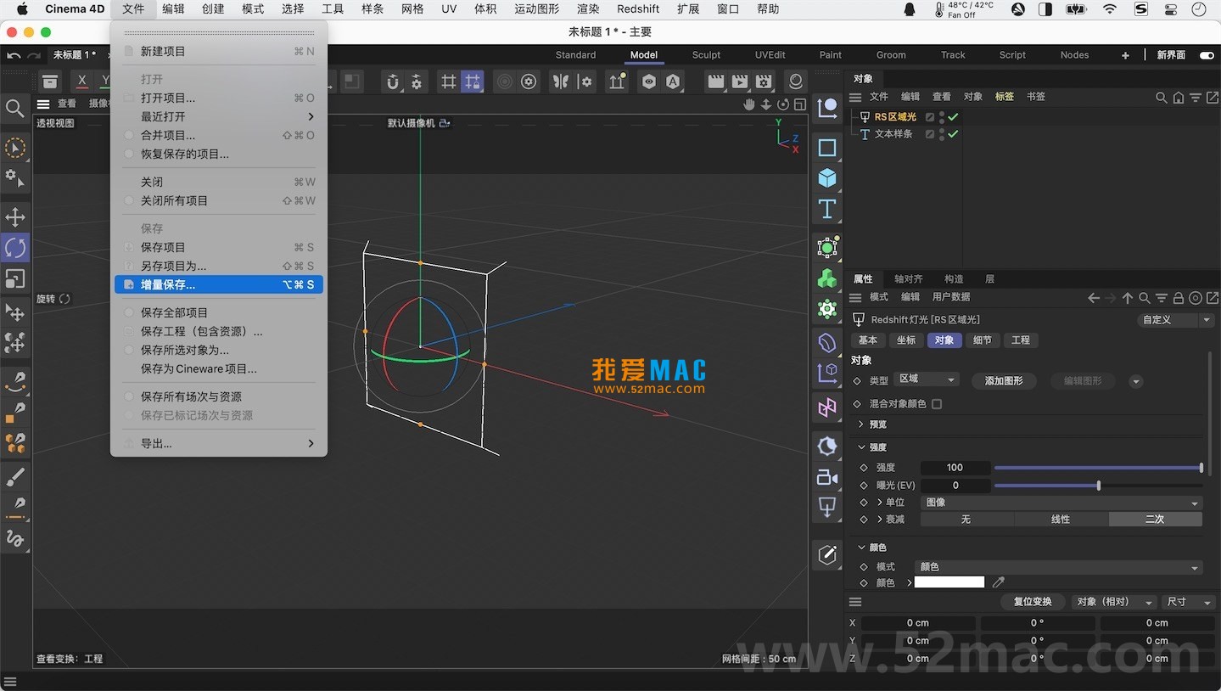Toggle 文本样条 green enable checkmark

click(x=954, y=134)
